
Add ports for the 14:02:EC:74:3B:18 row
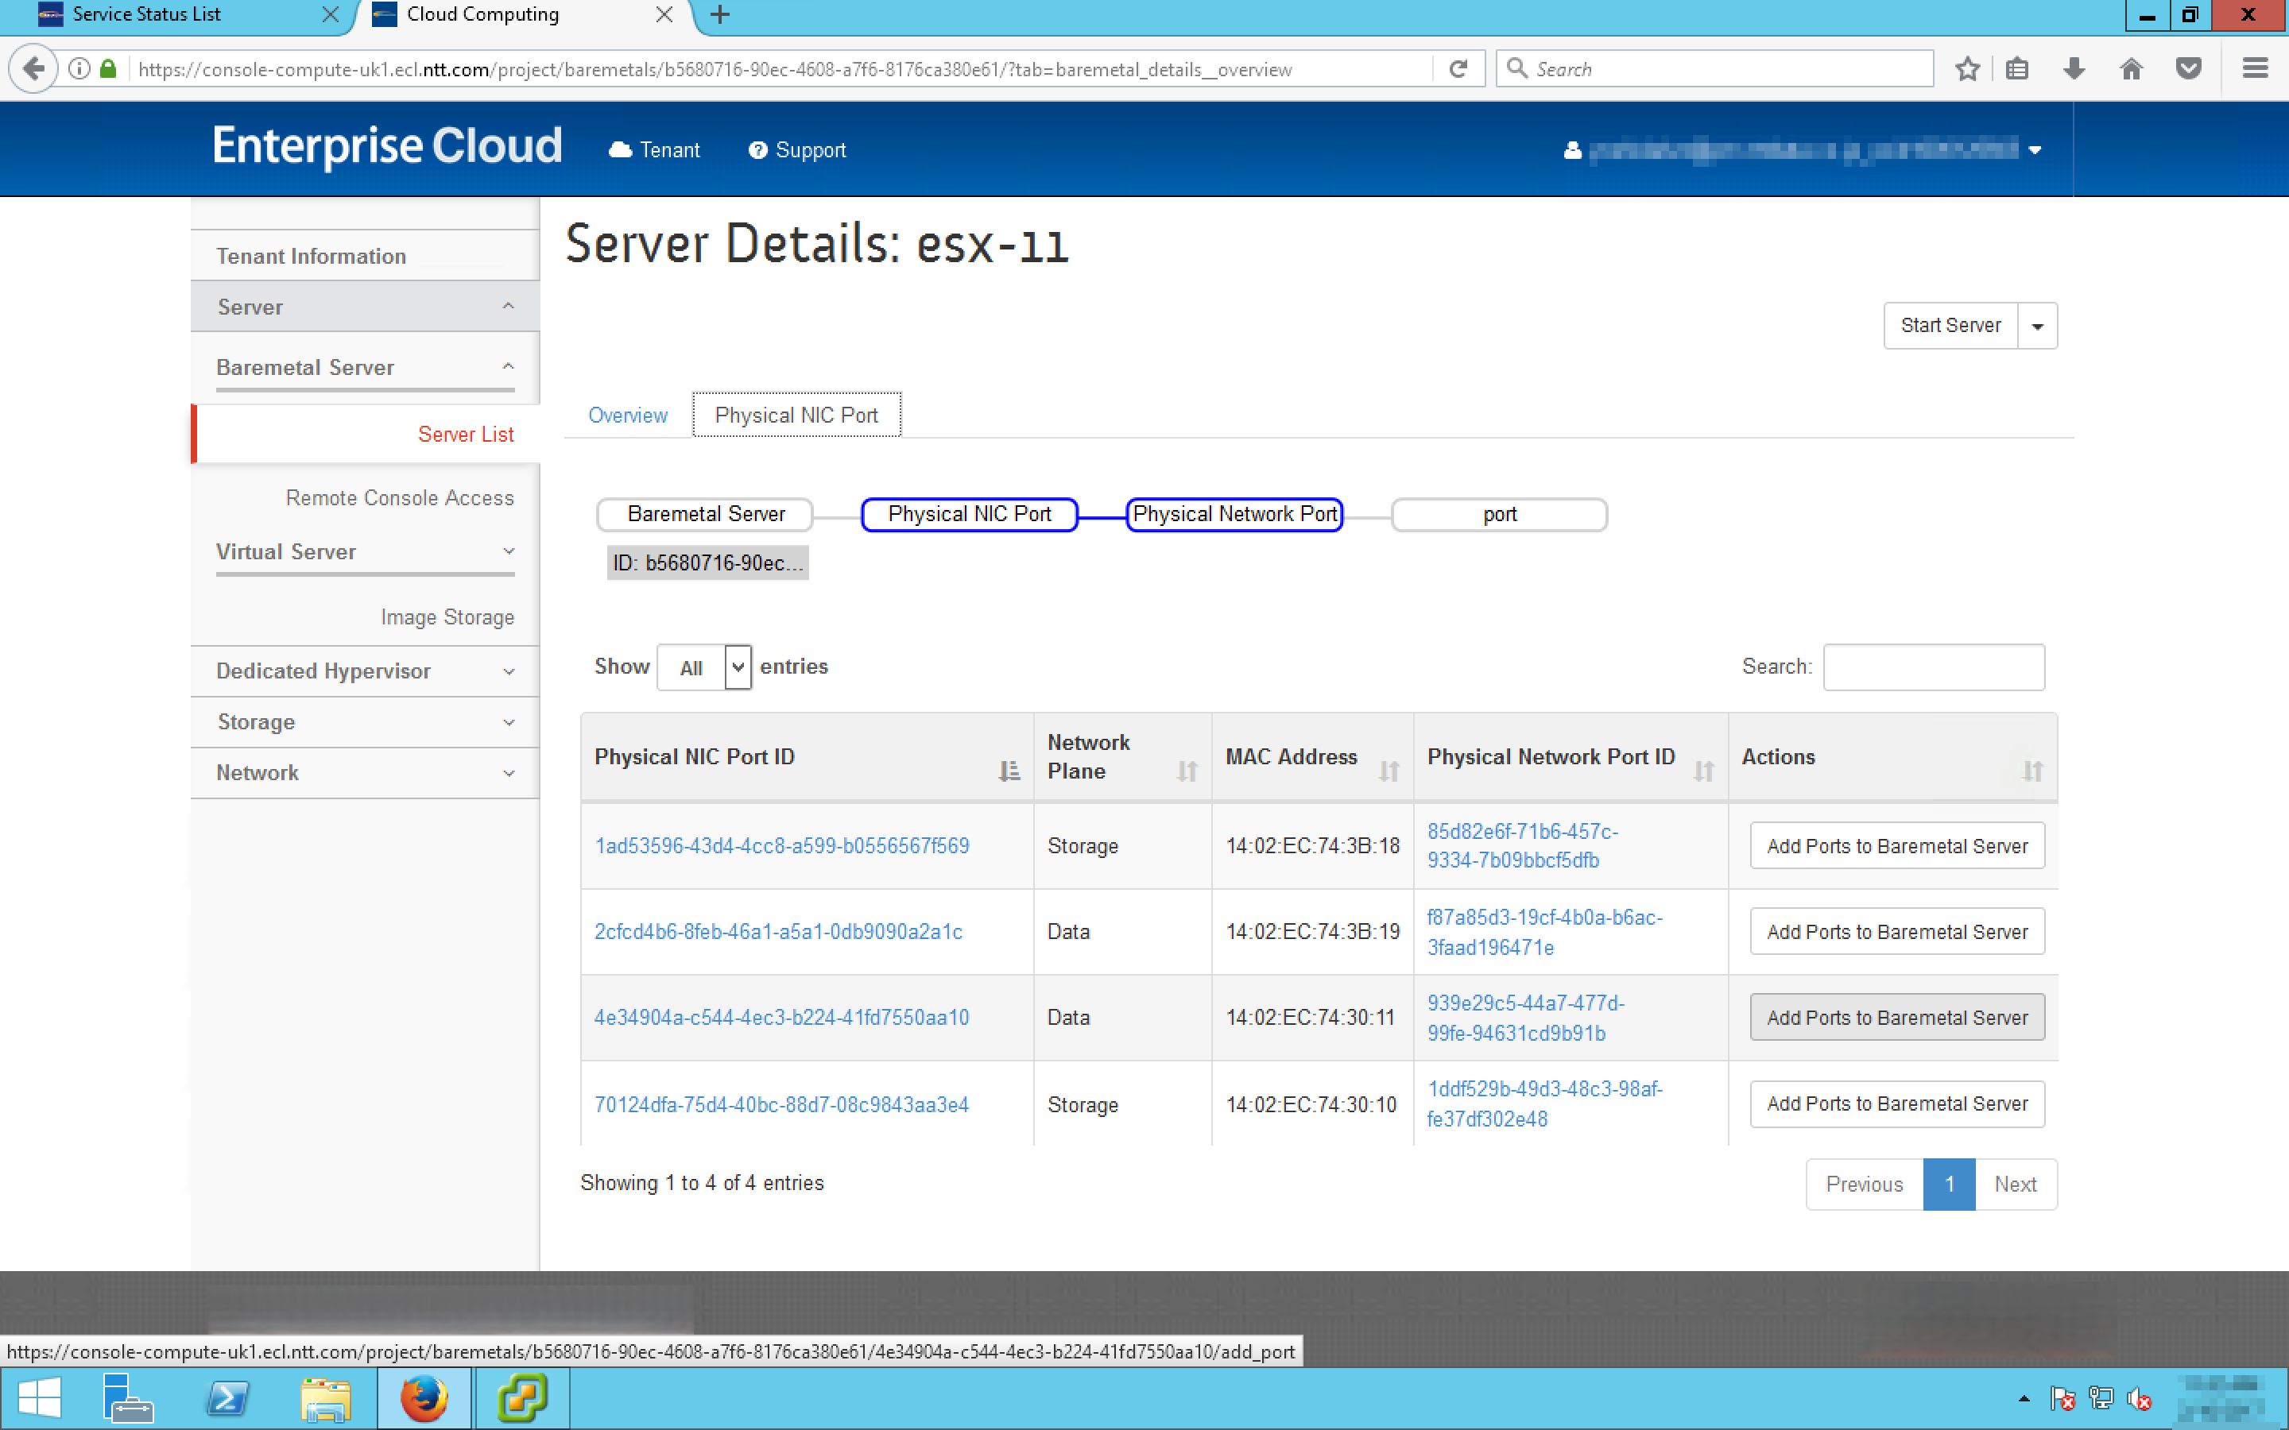coord(1896,845)
